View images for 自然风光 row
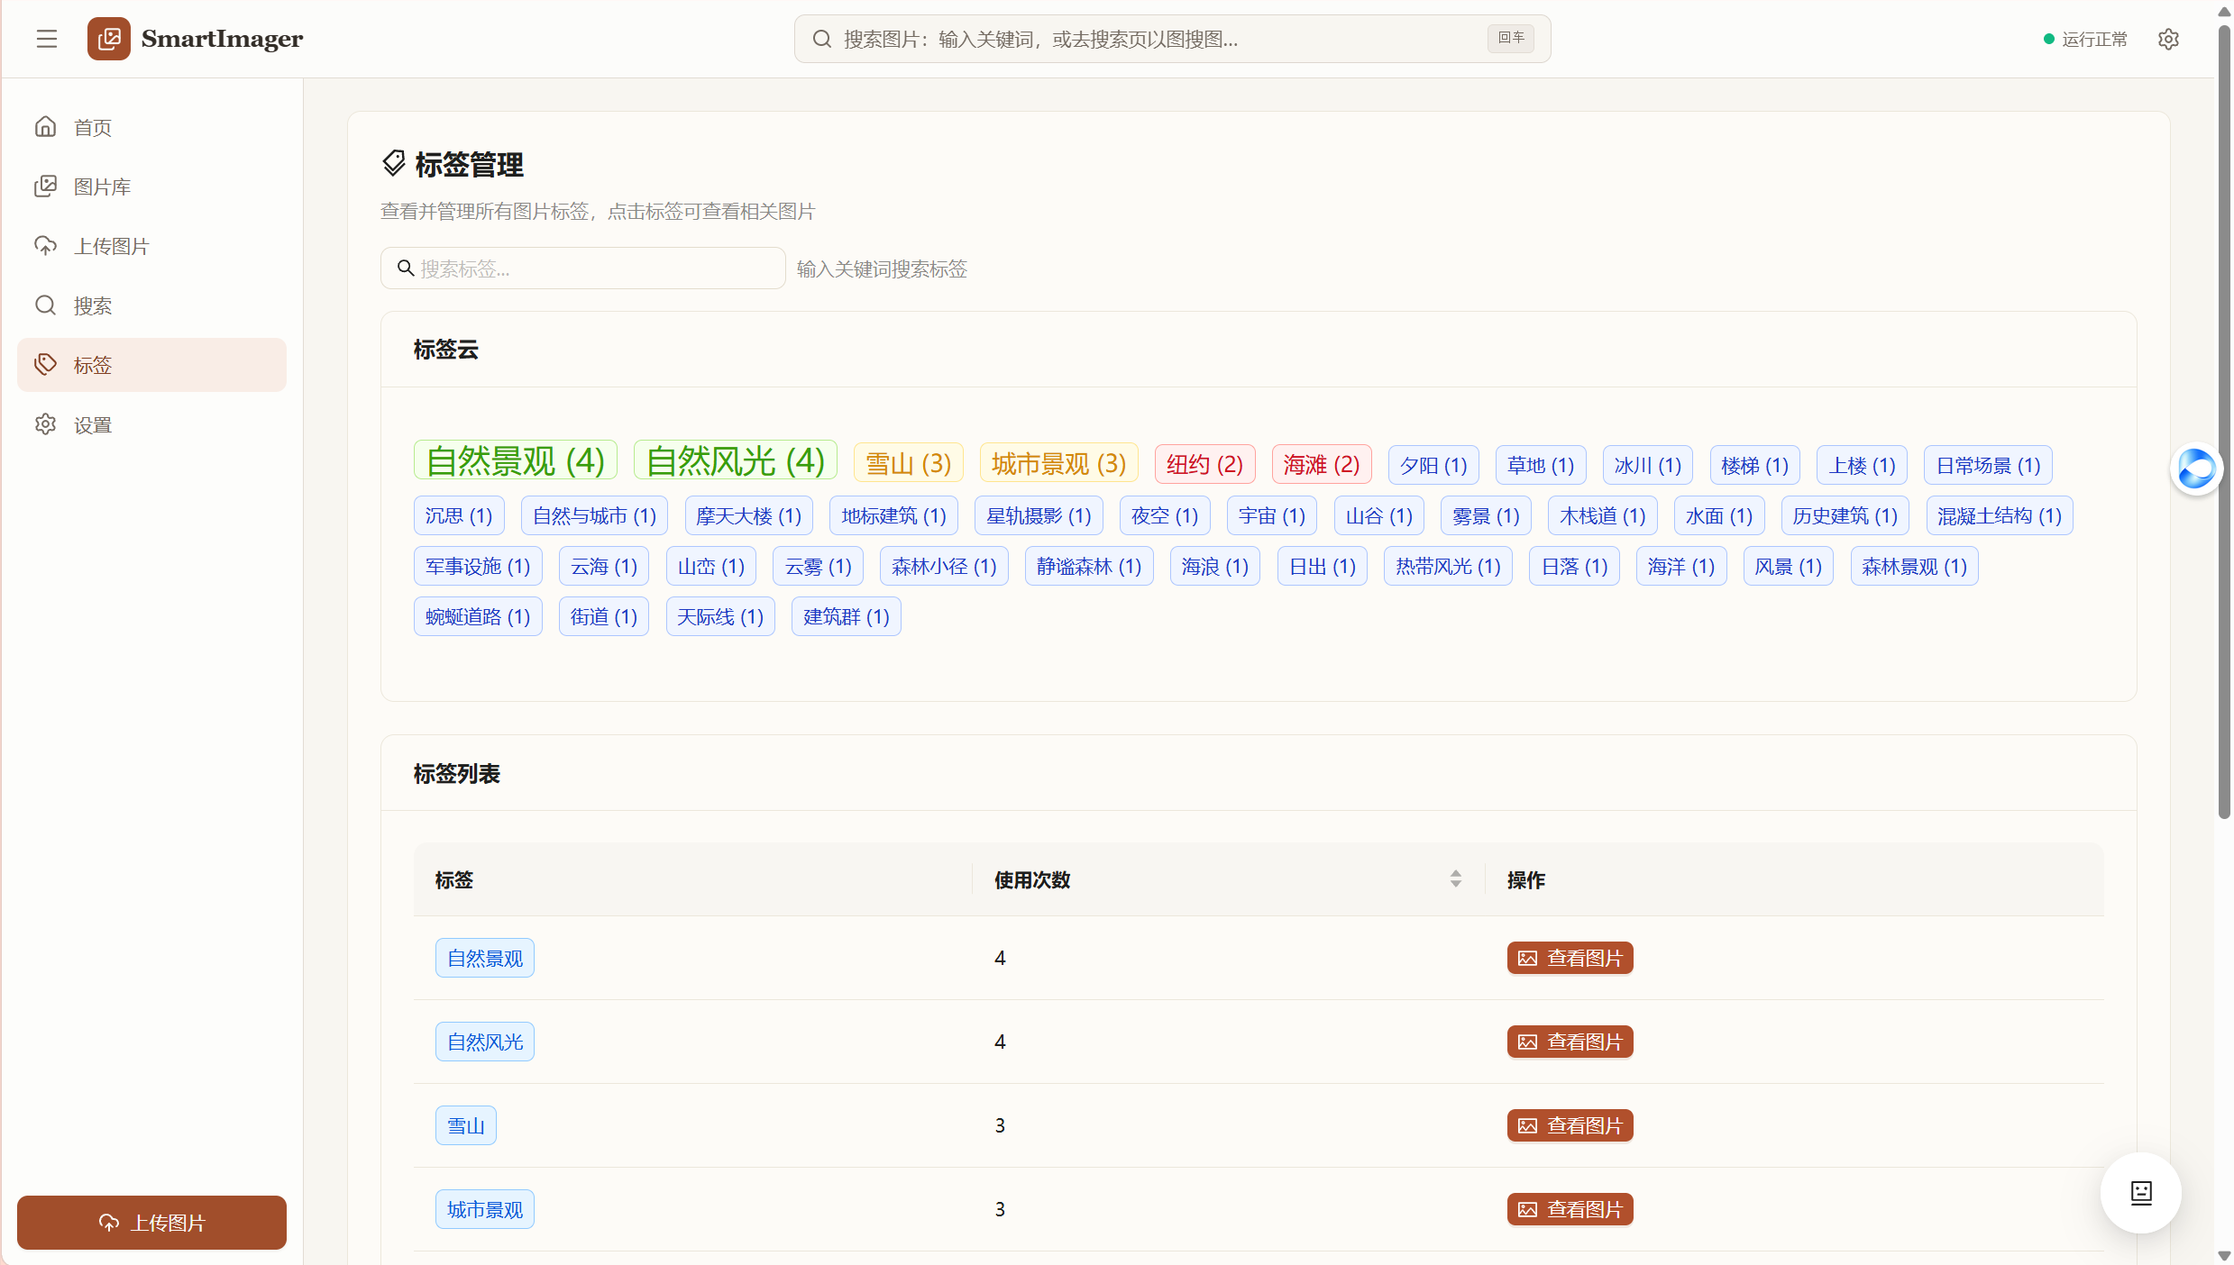 [1570, 1042]
